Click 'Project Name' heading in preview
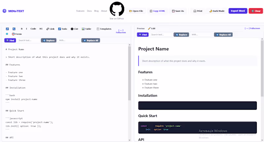The width and height of the screenshot is (264, 142). tap(153, 49)
